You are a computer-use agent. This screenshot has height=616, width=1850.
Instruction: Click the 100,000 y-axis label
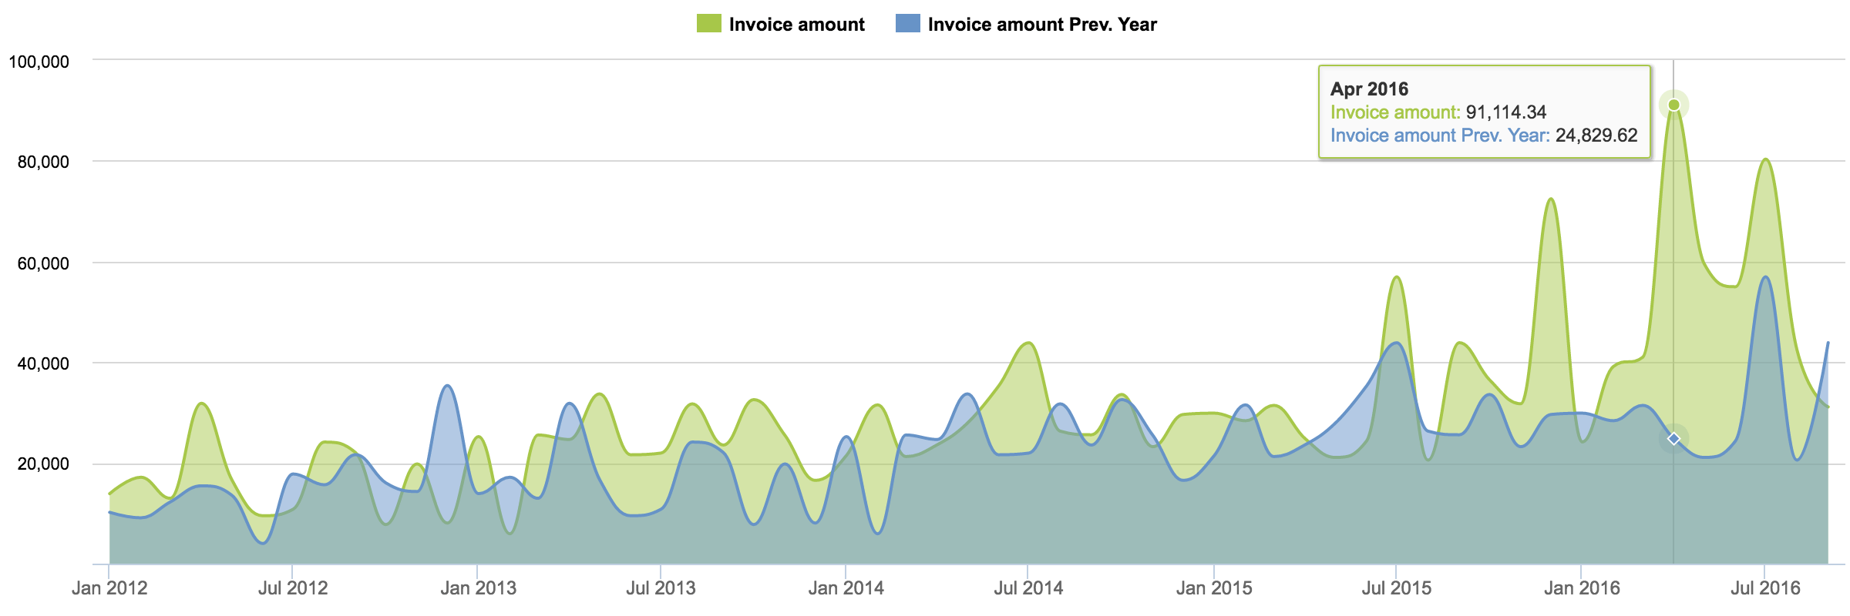[x=39, y=62]
